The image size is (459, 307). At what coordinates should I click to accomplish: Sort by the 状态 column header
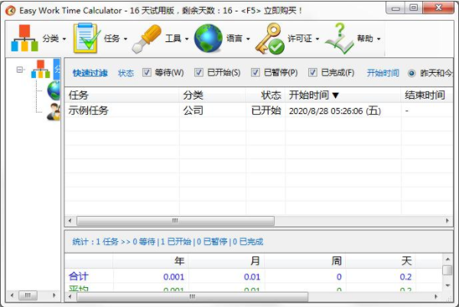click(x=265, y=95)
